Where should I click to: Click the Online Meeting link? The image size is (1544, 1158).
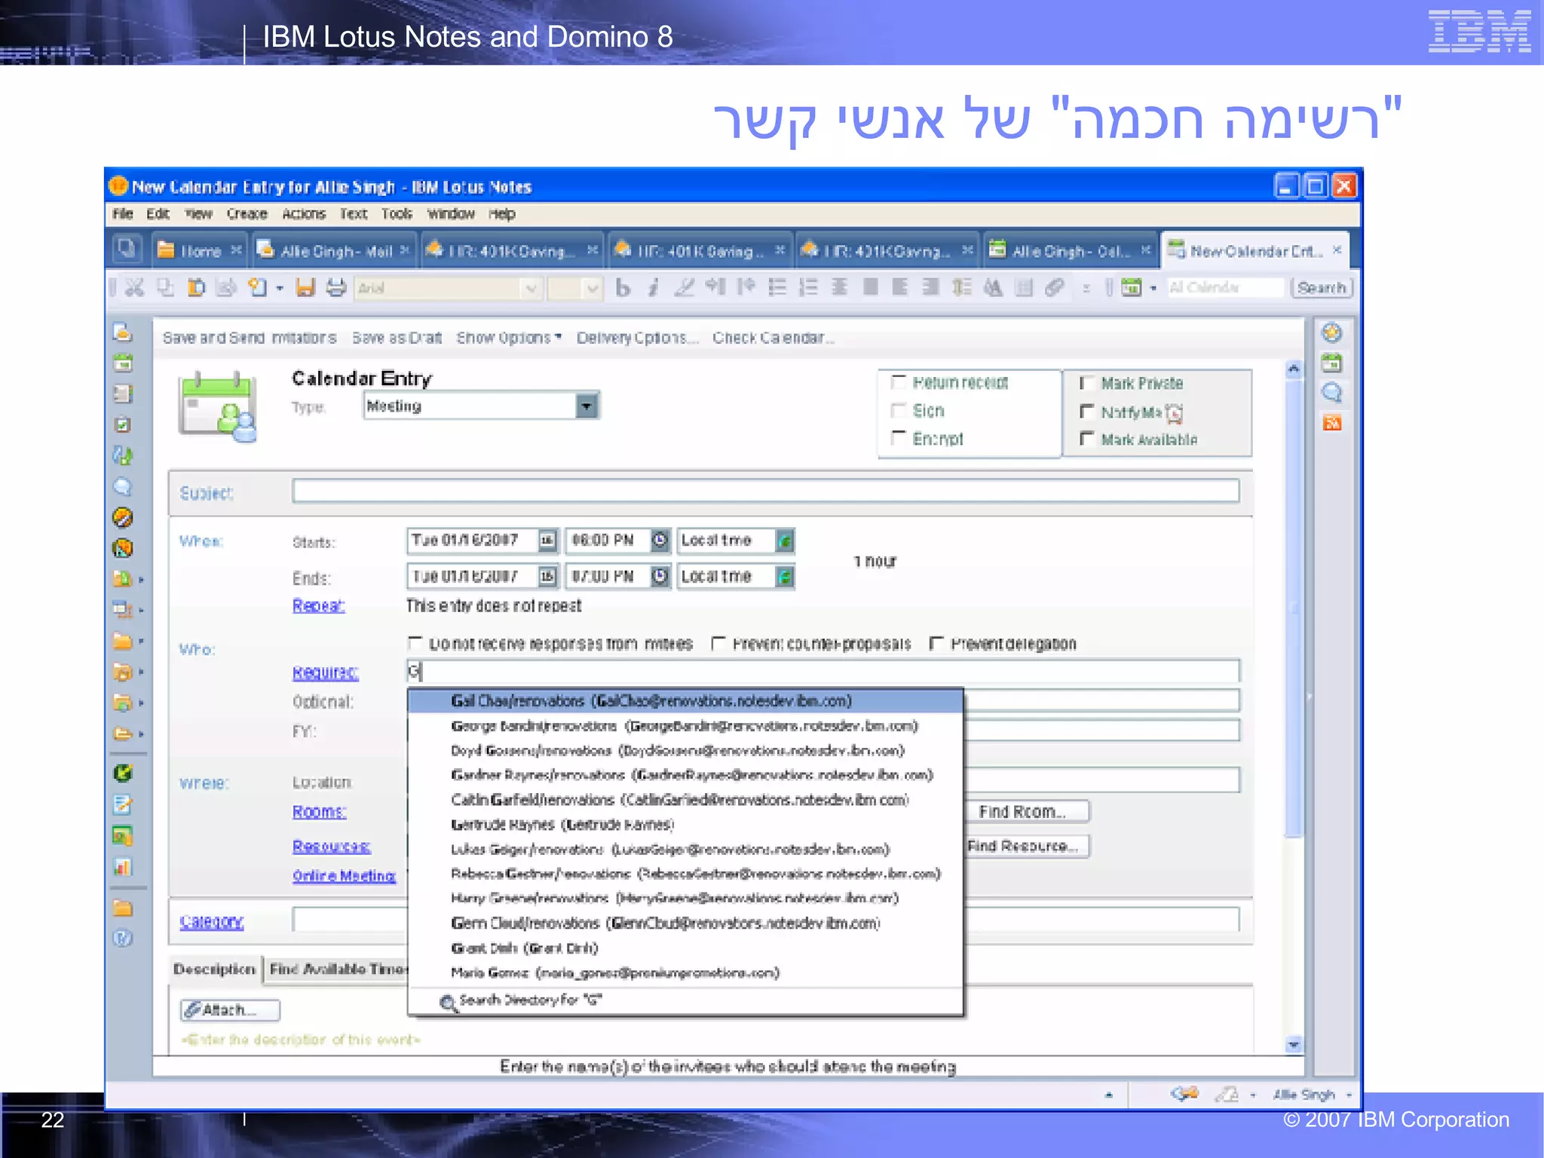coord(344,876)
